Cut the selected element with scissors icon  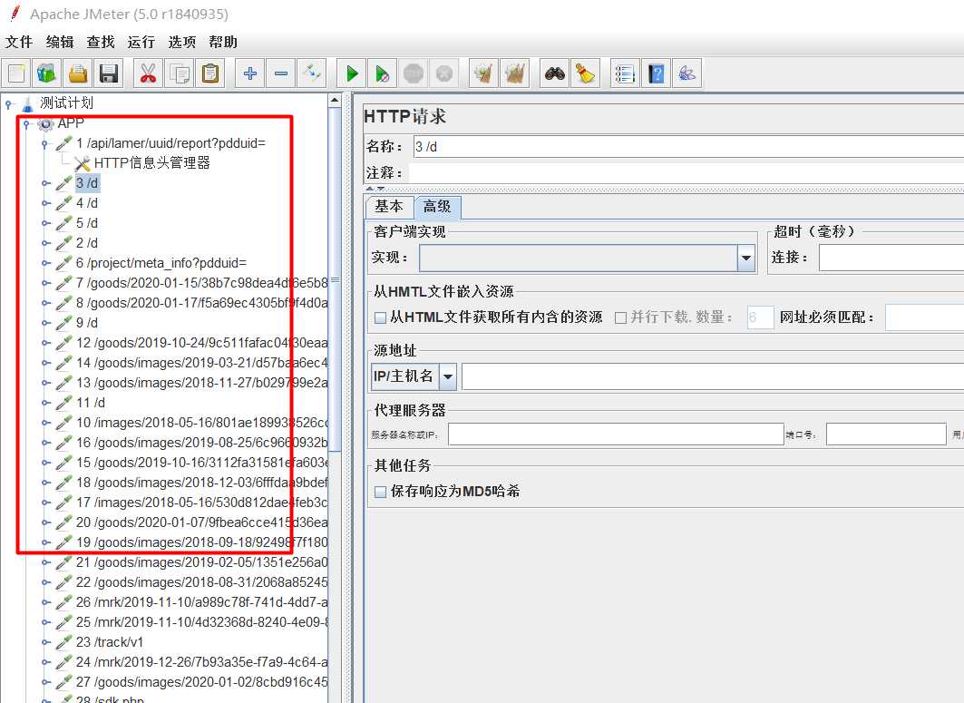point(148,73)
